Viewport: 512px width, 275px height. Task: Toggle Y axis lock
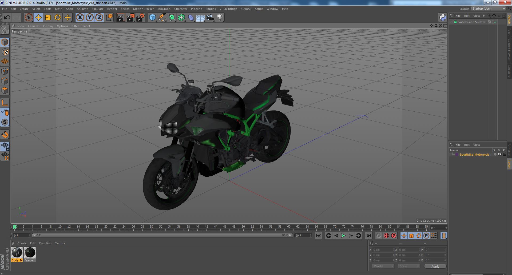[x=90, y=18]
